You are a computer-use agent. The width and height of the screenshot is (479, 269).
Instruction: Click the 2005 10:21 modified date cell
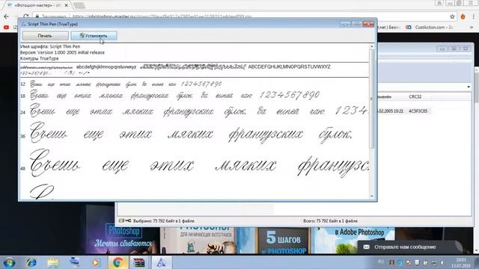pyautogui.click(x=391, y=111)
